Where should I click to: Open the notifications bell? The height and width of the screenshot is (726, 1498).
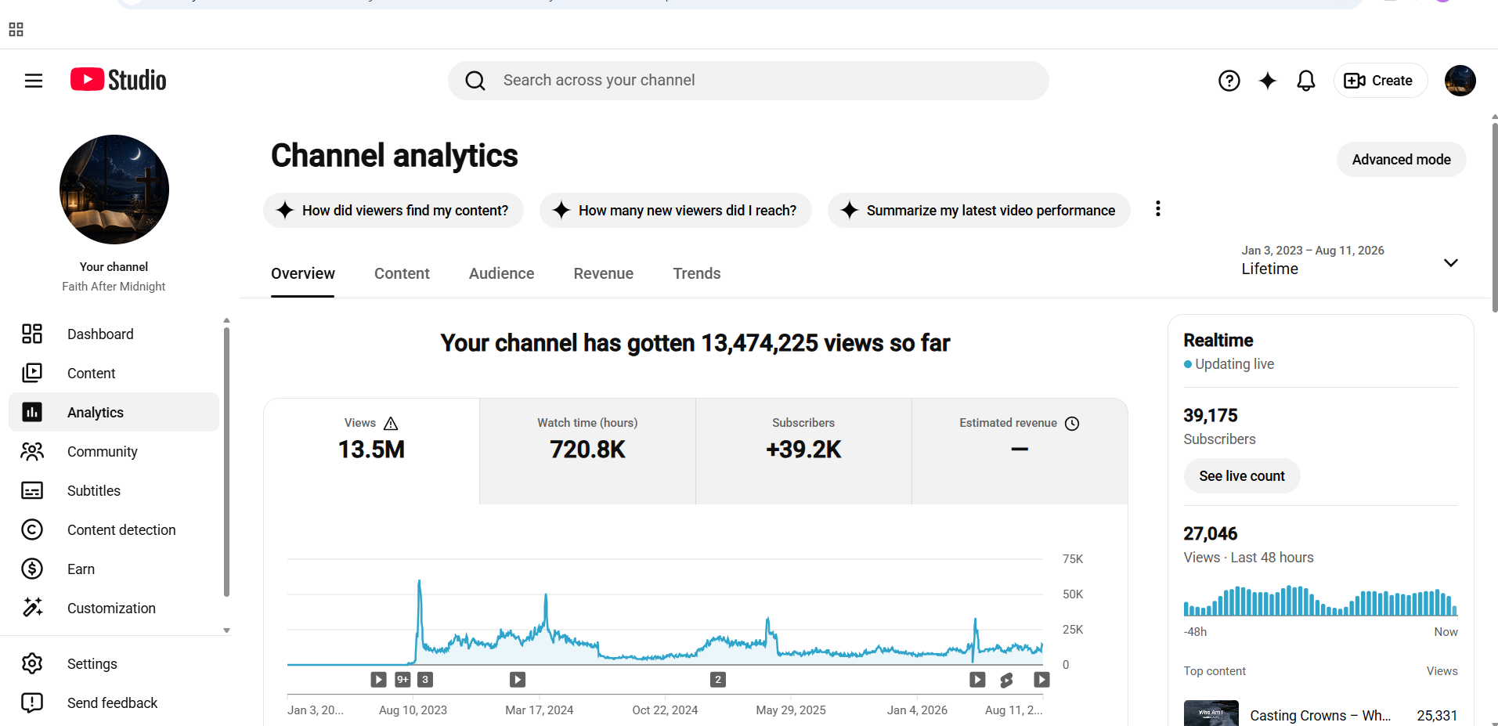(1306, 81)
